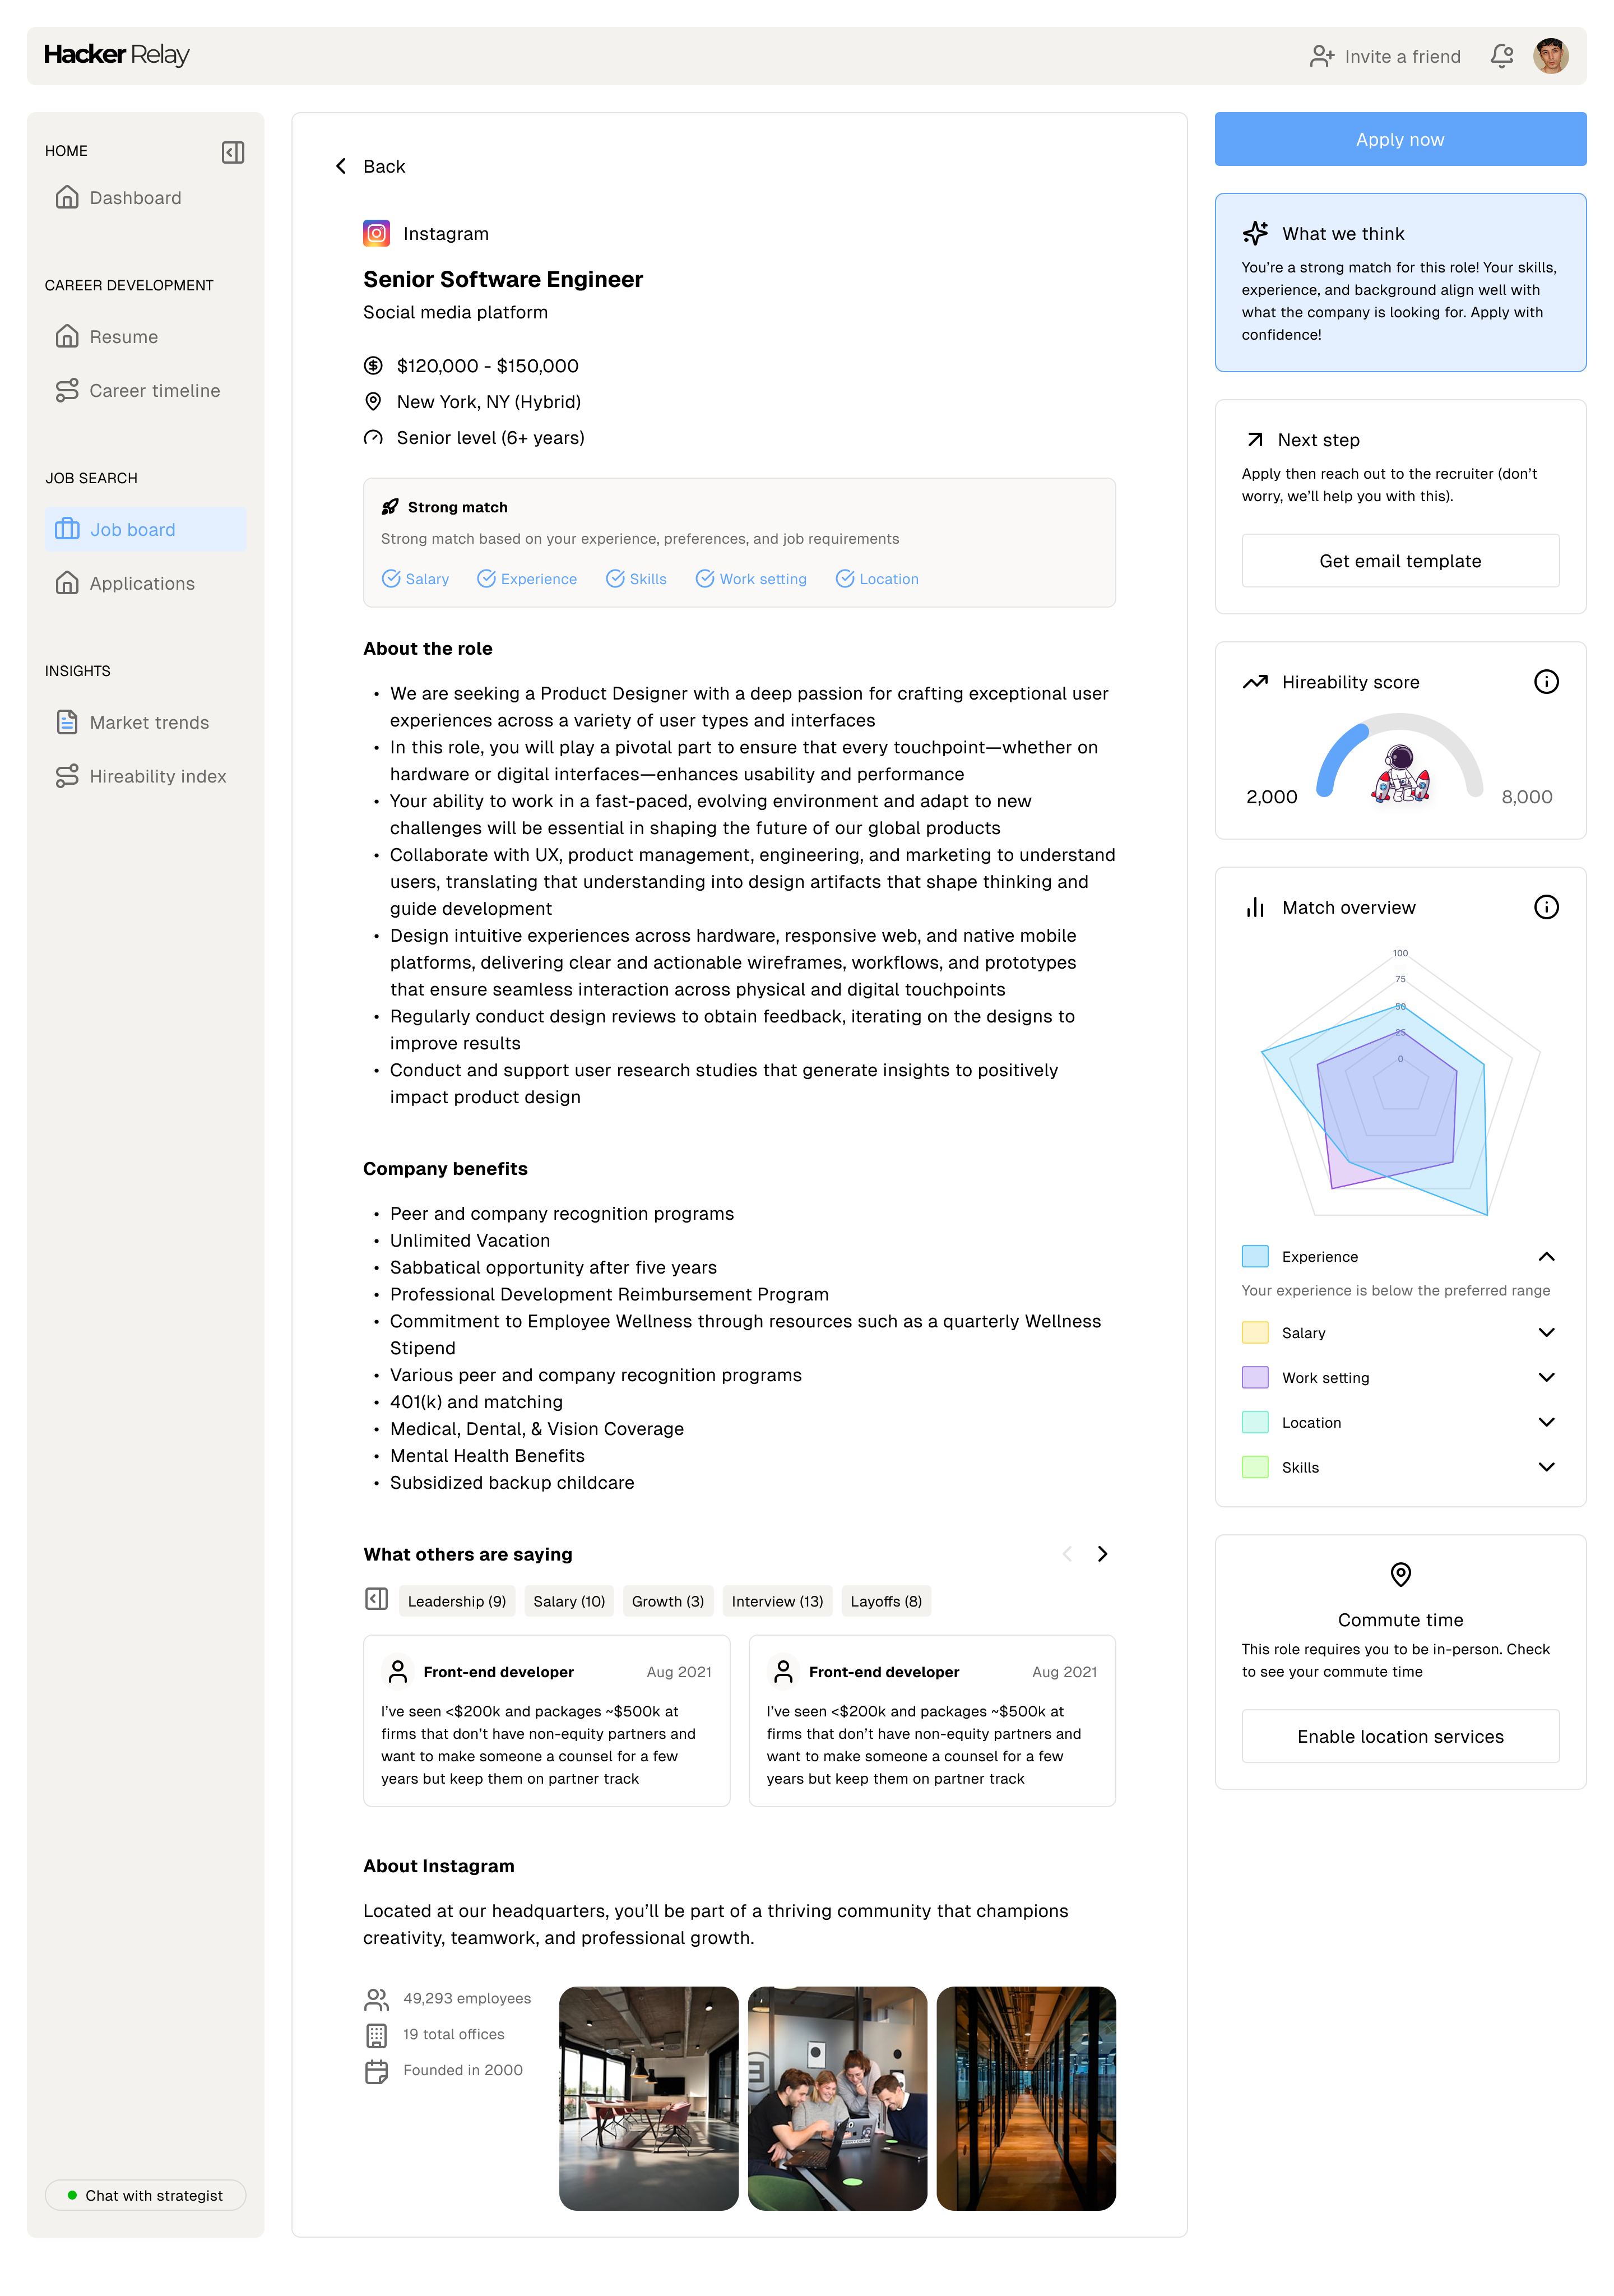Open the user profile avatar
This screenshot has height=2296, width=1614.
pos(1550,56)
